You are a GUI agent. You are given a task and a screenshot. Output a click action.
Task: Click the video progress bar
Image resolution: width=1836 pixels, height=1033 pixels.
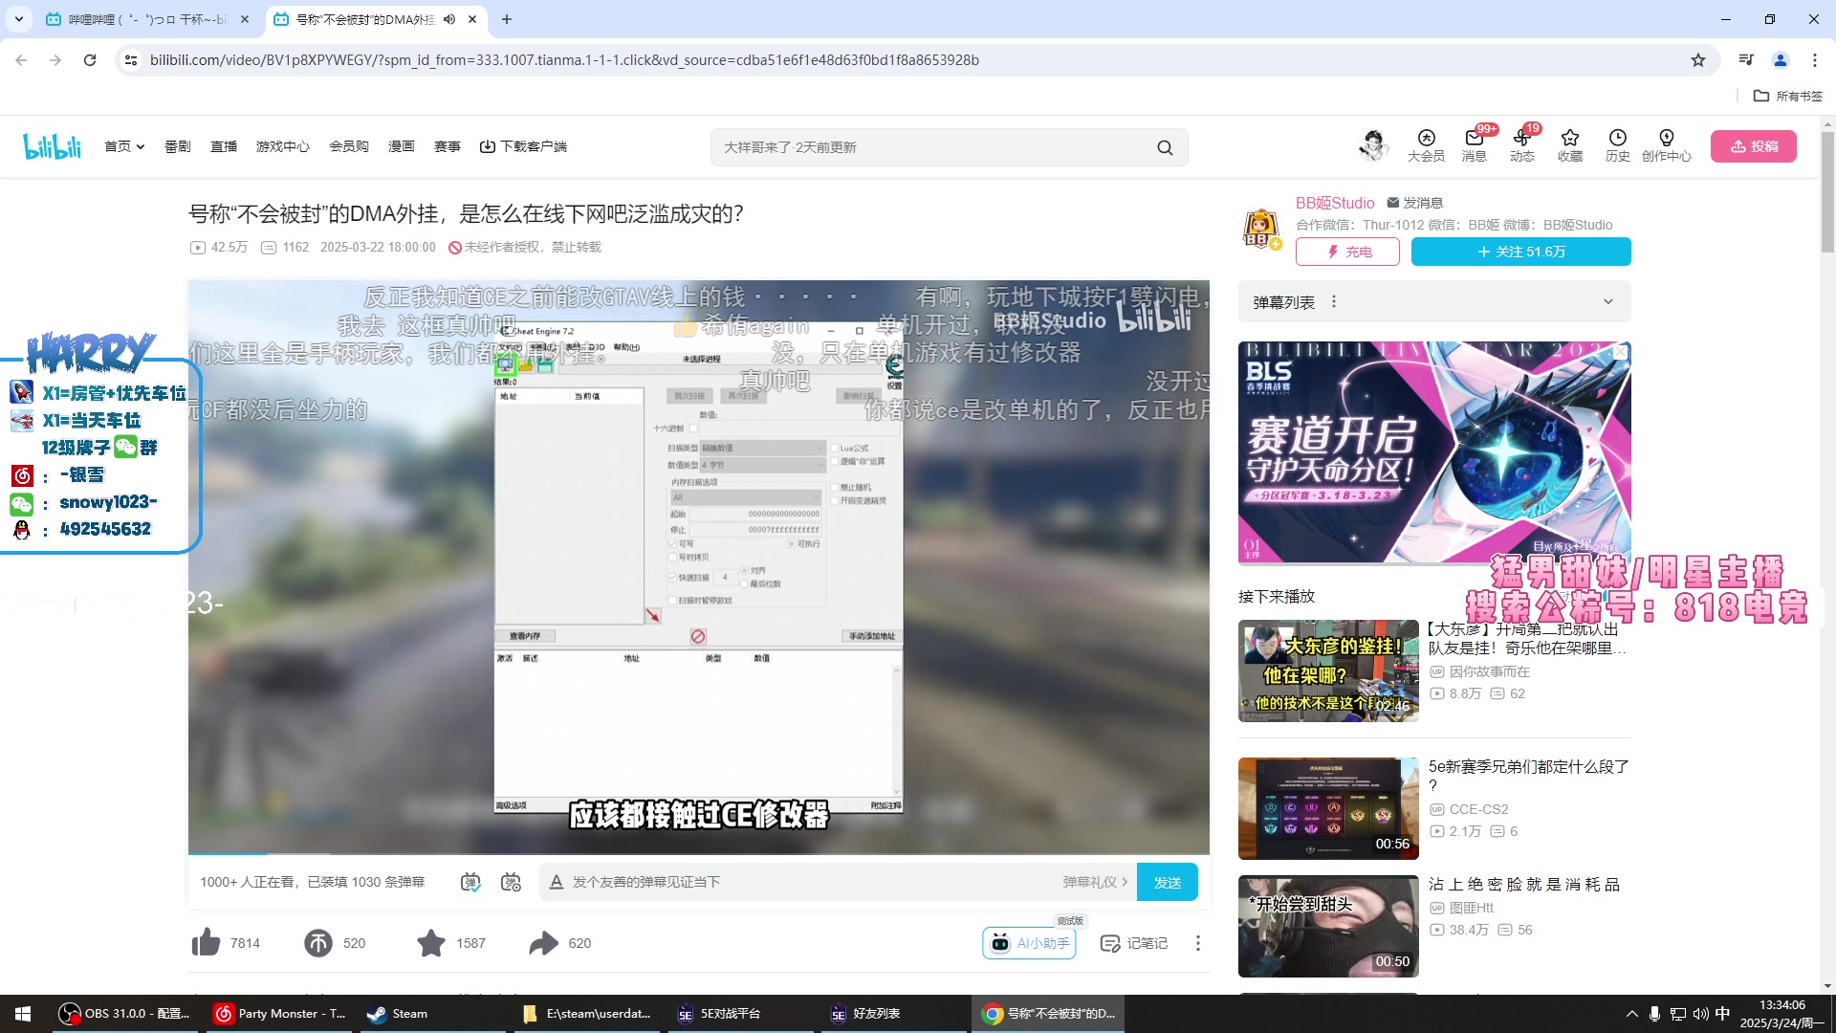(x=698, y=852)
